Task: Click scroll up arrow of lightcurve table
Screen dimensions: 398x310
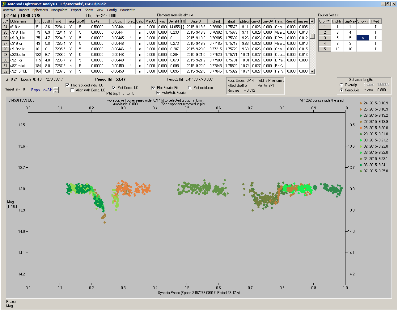Action: point(312,21)
